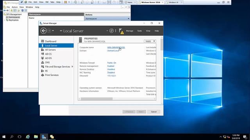250x140 pixels.
Task: Open VMware VM menu
Action: point(47,2)
